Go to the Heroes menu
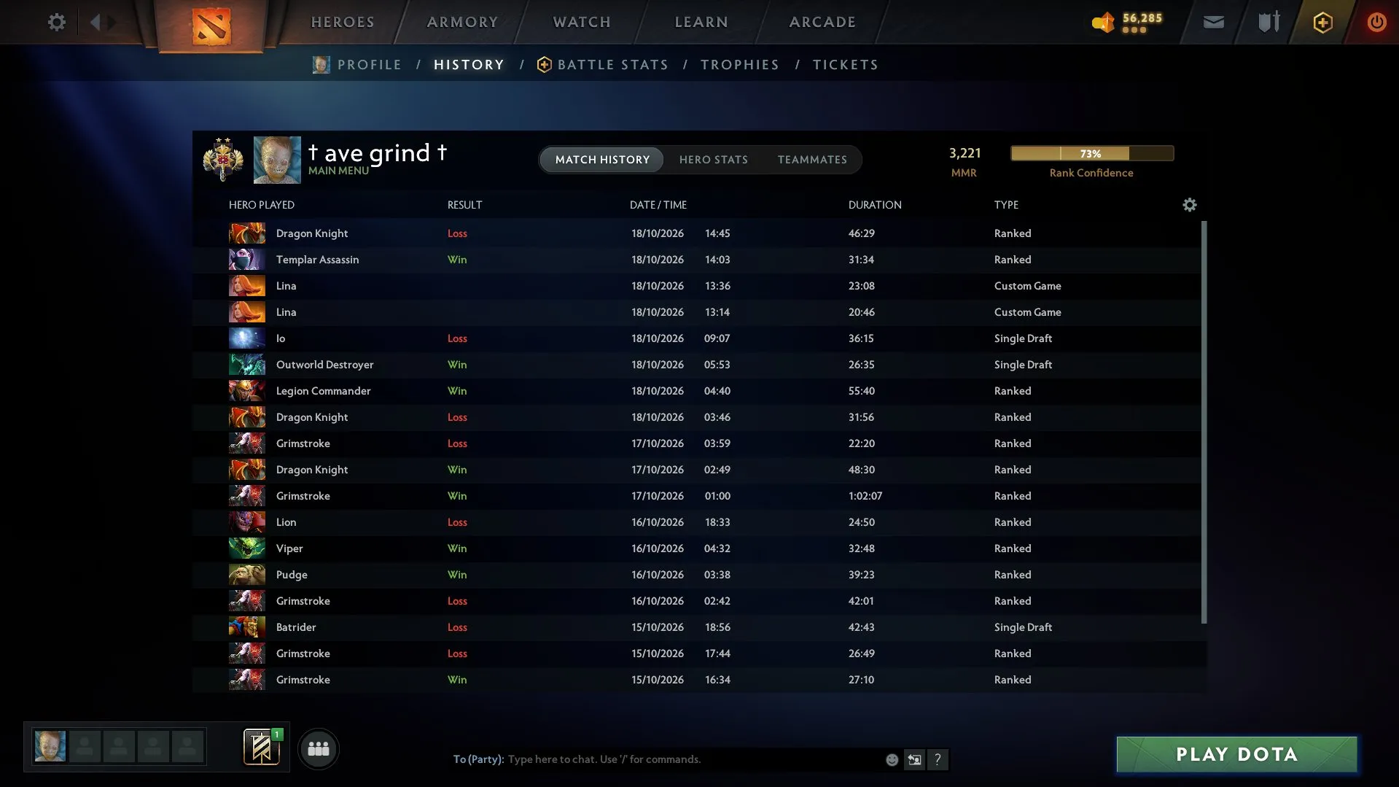Image resolution: width=1399 pixels, height=787 pixels. (343, 22)
